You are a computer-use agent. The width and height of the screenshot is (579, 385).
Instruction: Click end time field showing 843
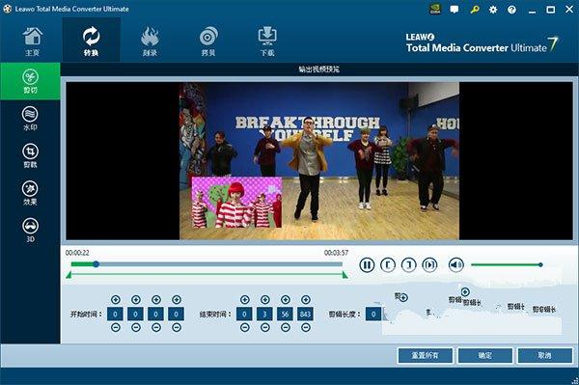[x=305, y=314]
